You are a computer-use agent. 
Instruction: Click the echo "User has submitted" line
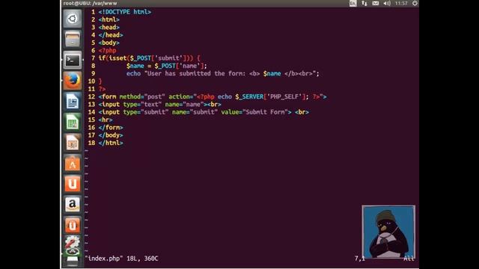pyautogui.click(x=223, y=73)
